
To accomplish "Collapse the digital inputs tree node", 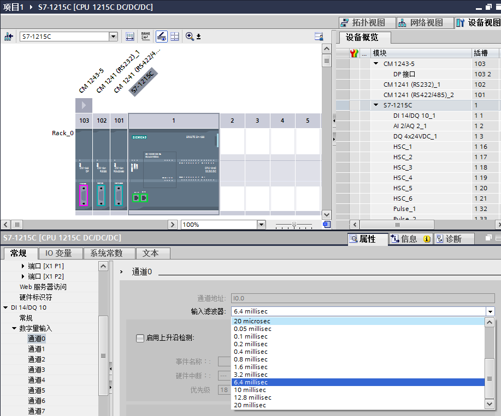I will point(14,328).
